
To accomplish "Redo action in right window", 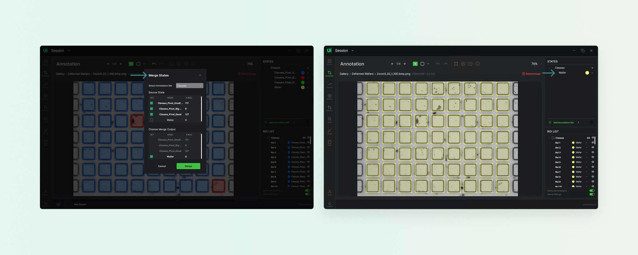I will click(445, 64).
